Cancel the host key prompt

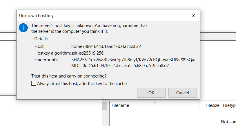183,93
